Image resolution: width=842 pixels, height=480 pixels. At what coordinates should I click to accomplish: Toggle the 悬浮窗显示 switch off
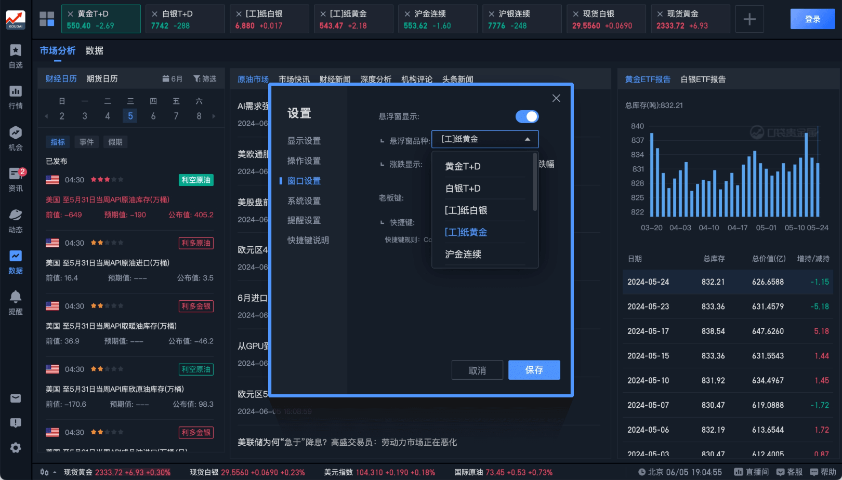527,116
